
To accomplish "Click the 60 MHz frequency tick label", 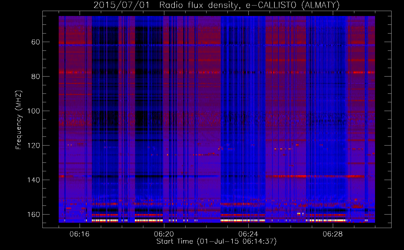I will coord(36,42).
